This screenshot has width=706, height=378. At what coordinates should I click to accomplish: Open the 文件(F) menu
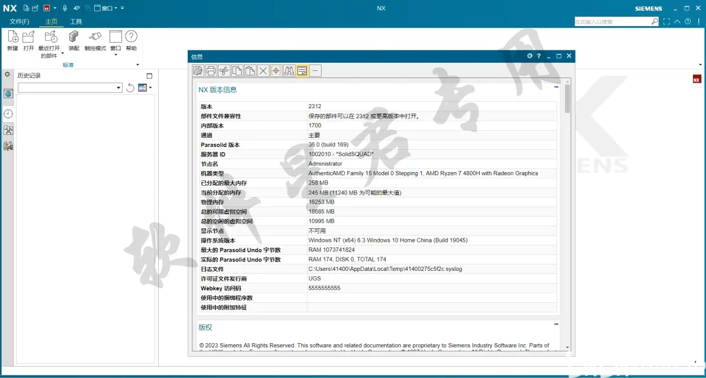(20, 21)
